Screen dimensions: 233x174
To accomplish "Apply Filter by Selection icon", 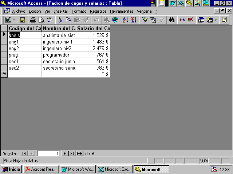I will click(x=145, y=20).
